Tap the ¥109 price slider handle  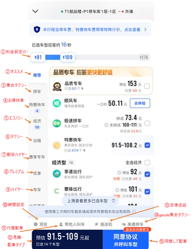click(x=67, y=57)
